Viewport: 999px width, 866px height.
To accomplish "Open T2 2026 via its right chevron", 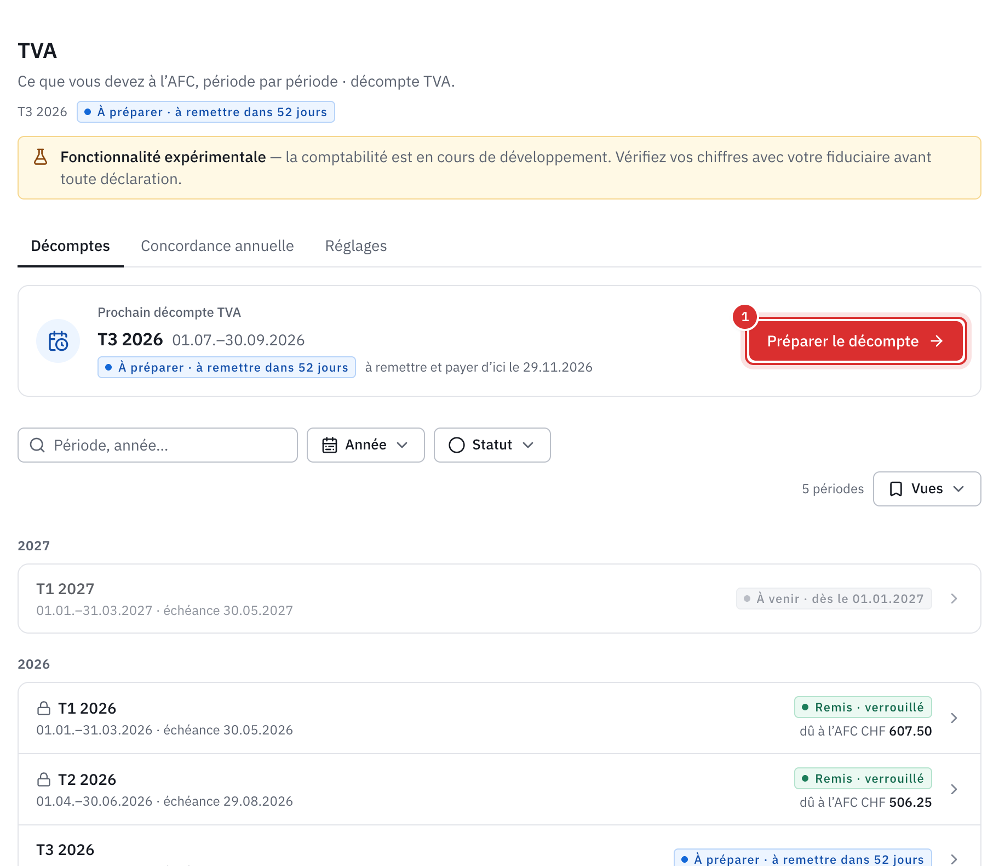I will 954,789.
